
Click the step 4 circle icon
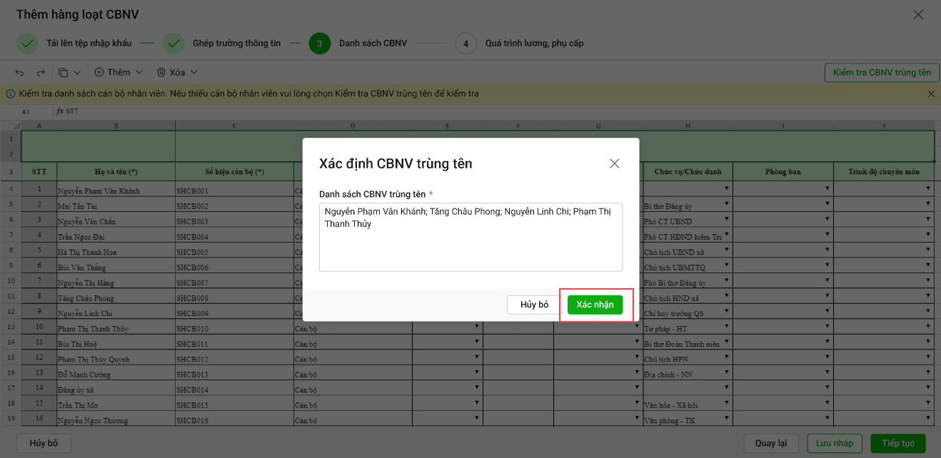point(466,44)
